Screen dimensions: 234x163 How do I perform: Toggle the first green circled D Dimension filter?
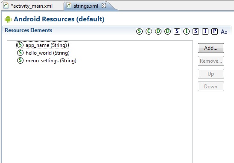pyautogui.click(x=158, y=31)
